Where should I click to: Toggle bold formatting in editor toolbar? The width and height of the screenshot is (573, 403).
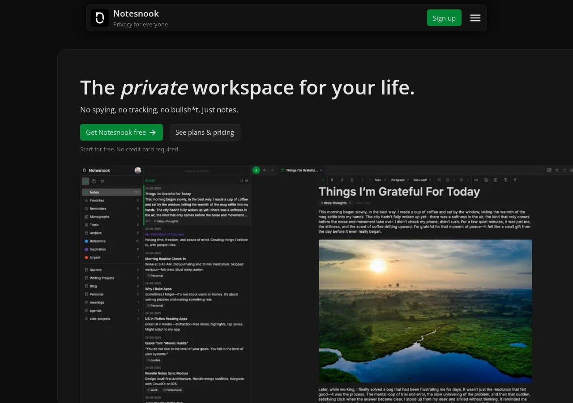click(x=332, y=180)
